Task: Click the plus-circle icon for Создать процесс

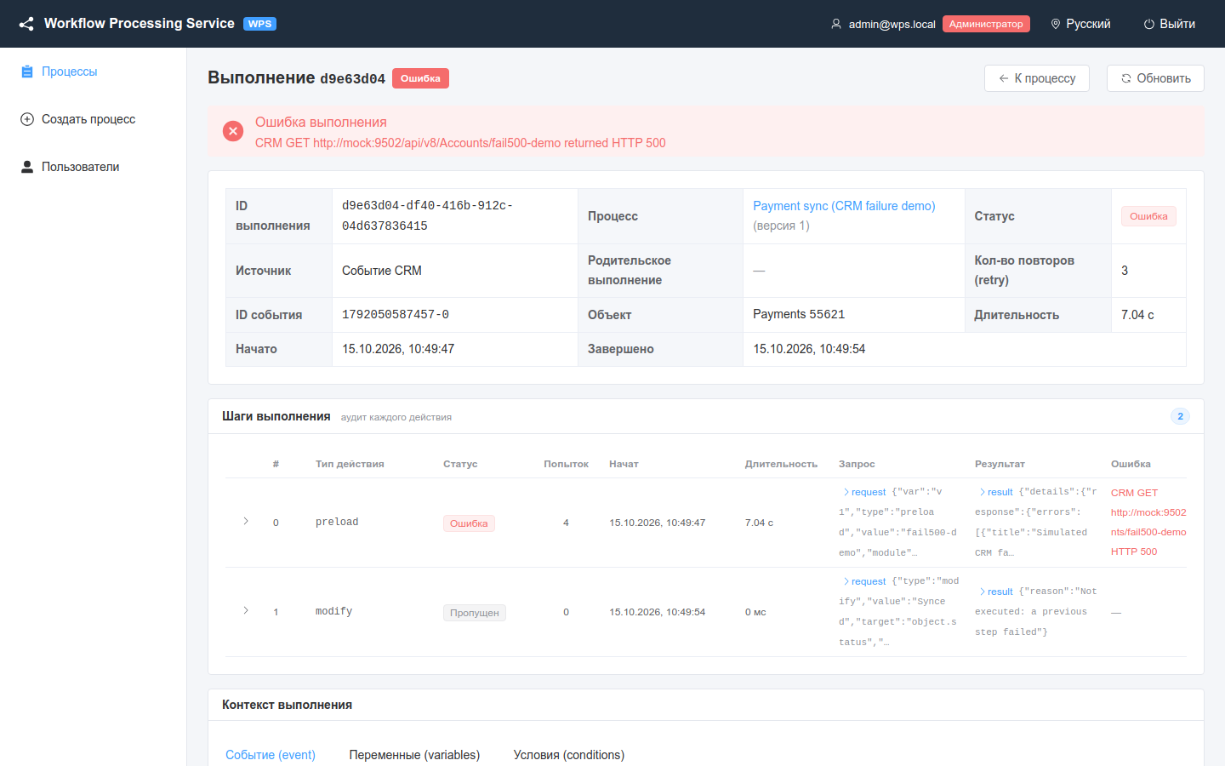Action: (27, 119)
